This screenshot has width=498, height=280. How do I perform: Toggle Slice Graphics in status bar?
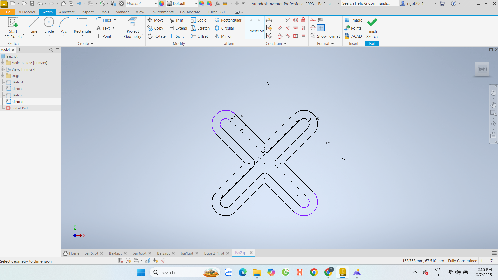pos(148,261)
